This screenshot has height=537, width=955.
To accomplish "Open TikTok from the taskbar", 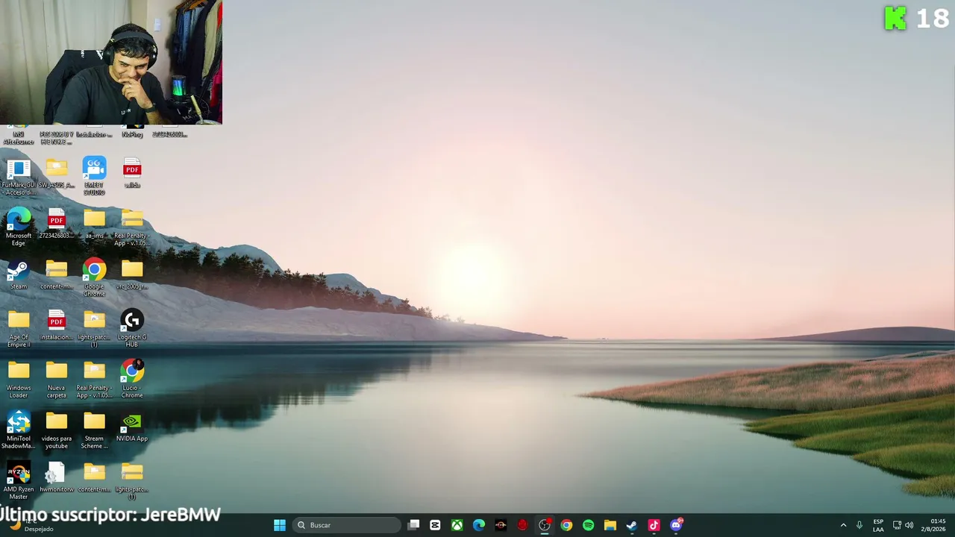I will point(654,525).
